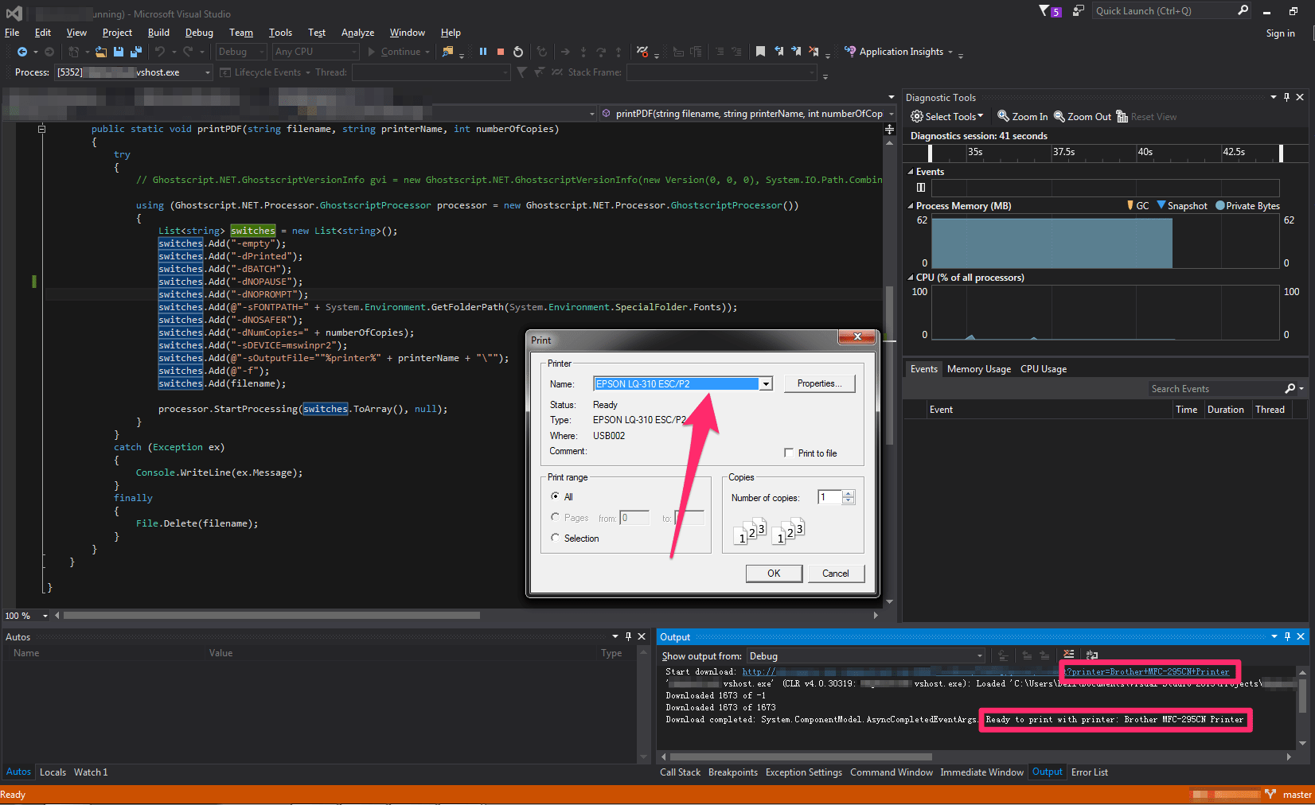Open the printer Name dropdown
The image size is (1315, 805).
[766, 383]
